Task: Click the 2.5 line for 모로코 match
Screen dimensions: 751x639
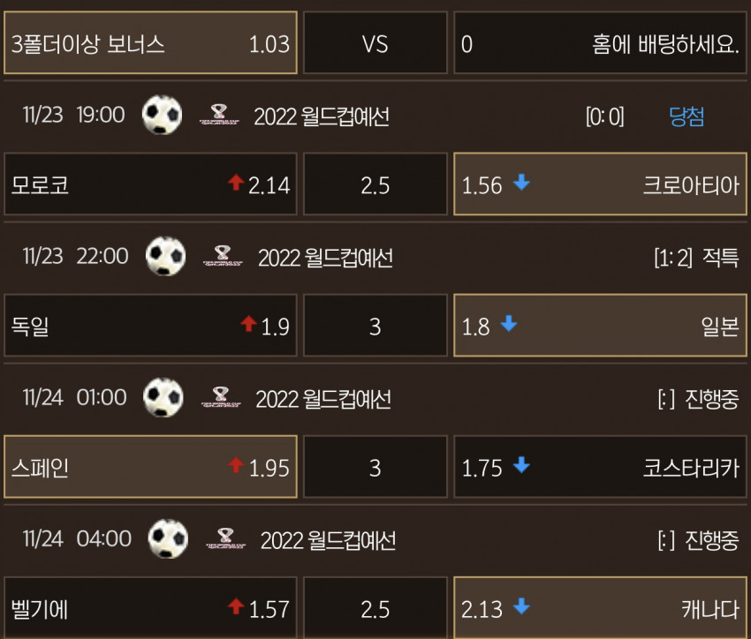Action: coord(375,184)
